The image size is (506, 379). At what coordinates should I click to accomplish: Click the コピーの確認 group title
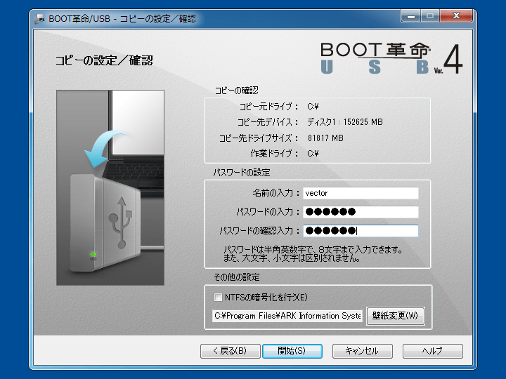tap(237, 91)
